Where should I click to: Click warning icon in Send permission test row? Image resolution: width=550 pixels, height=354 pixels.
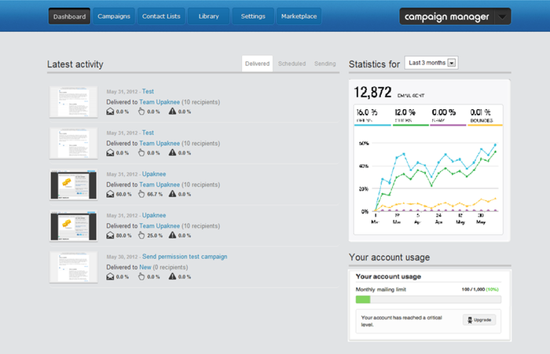(x=172, y=276)
